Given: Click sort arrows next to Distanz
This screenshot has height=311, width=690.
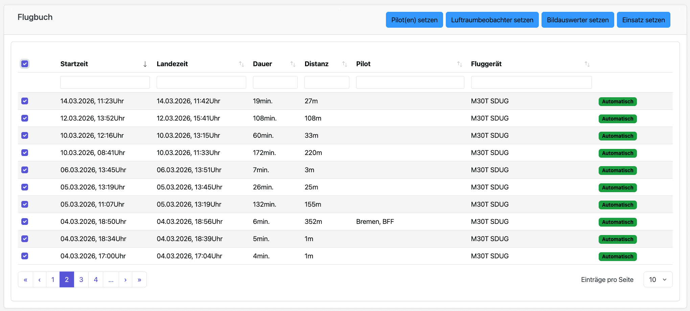Looking at the screenshot, I should tap(344, 64).
